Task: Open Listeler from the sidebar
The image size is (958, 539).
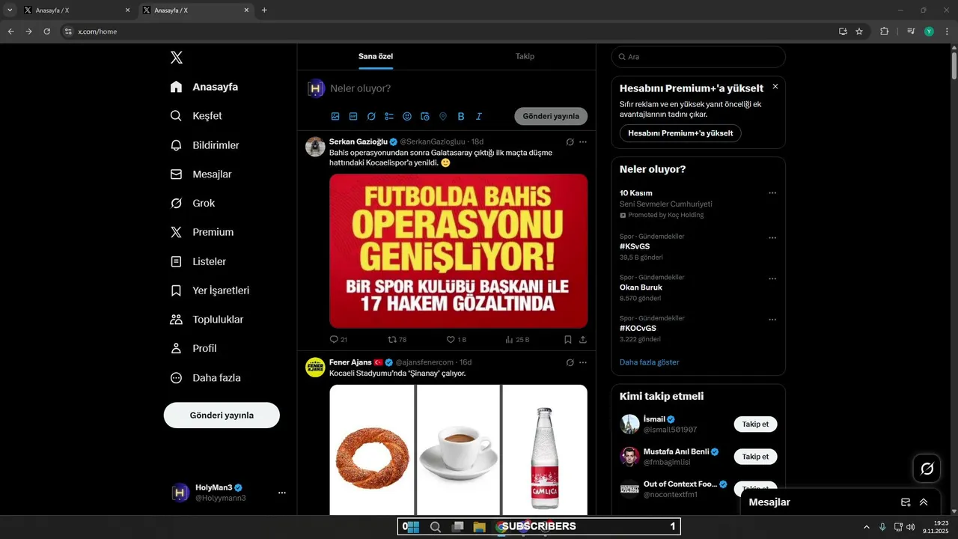Action: point(198,261)
